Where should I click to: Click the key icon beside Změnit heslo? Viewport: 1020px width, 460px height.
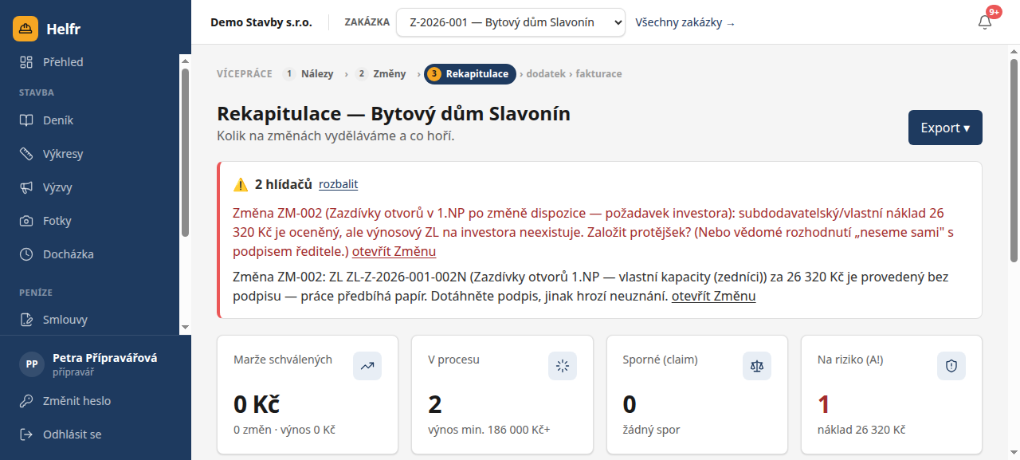coord(26,401)
